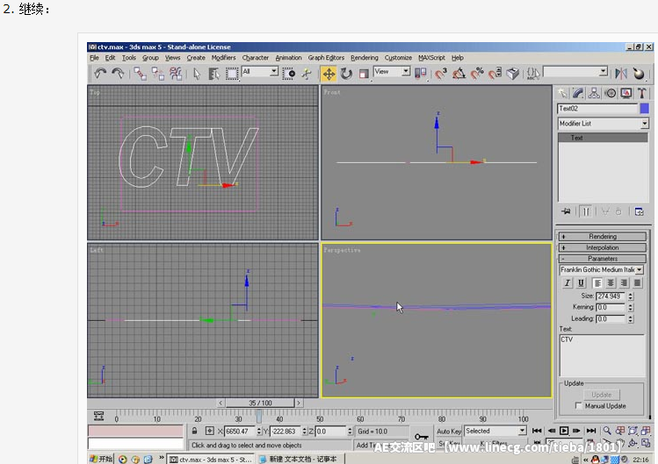Expand the Rendering rollout
The image size is (658, 464).
tap(602, 237)
